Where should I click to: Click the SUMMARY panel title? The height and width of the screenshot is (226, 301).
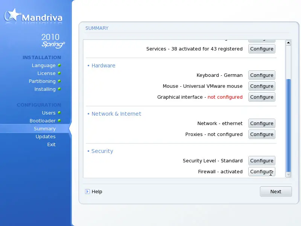coord(97,28)
